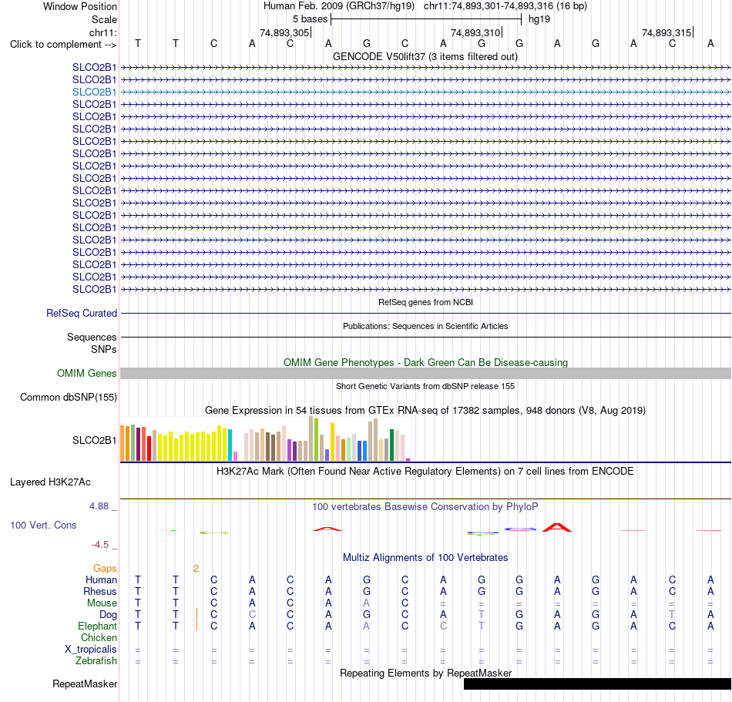Select the Rhesus alignment row label

(x=100, y=591)
